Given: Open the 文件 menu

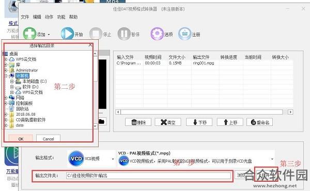Looking at the screenshot, I should pyautogui.click(x=25, y=17).
